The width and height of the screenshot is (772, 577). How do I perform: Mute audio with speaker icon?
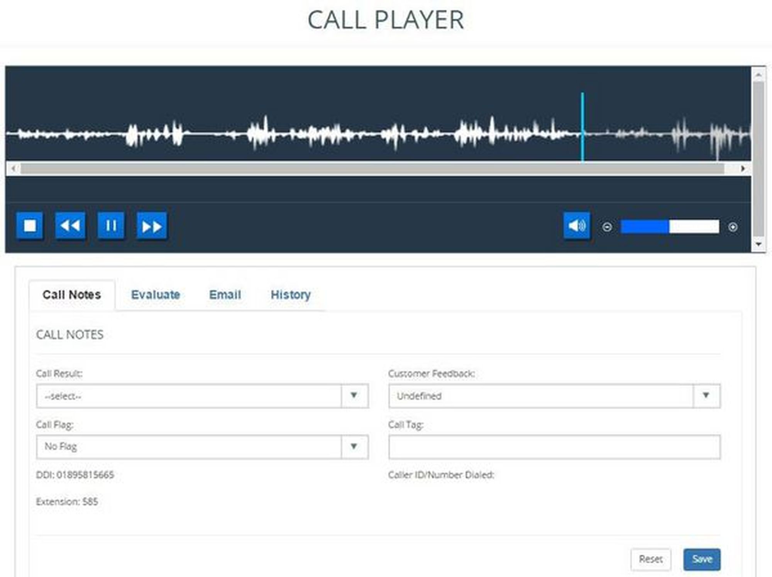pos(577,225)
